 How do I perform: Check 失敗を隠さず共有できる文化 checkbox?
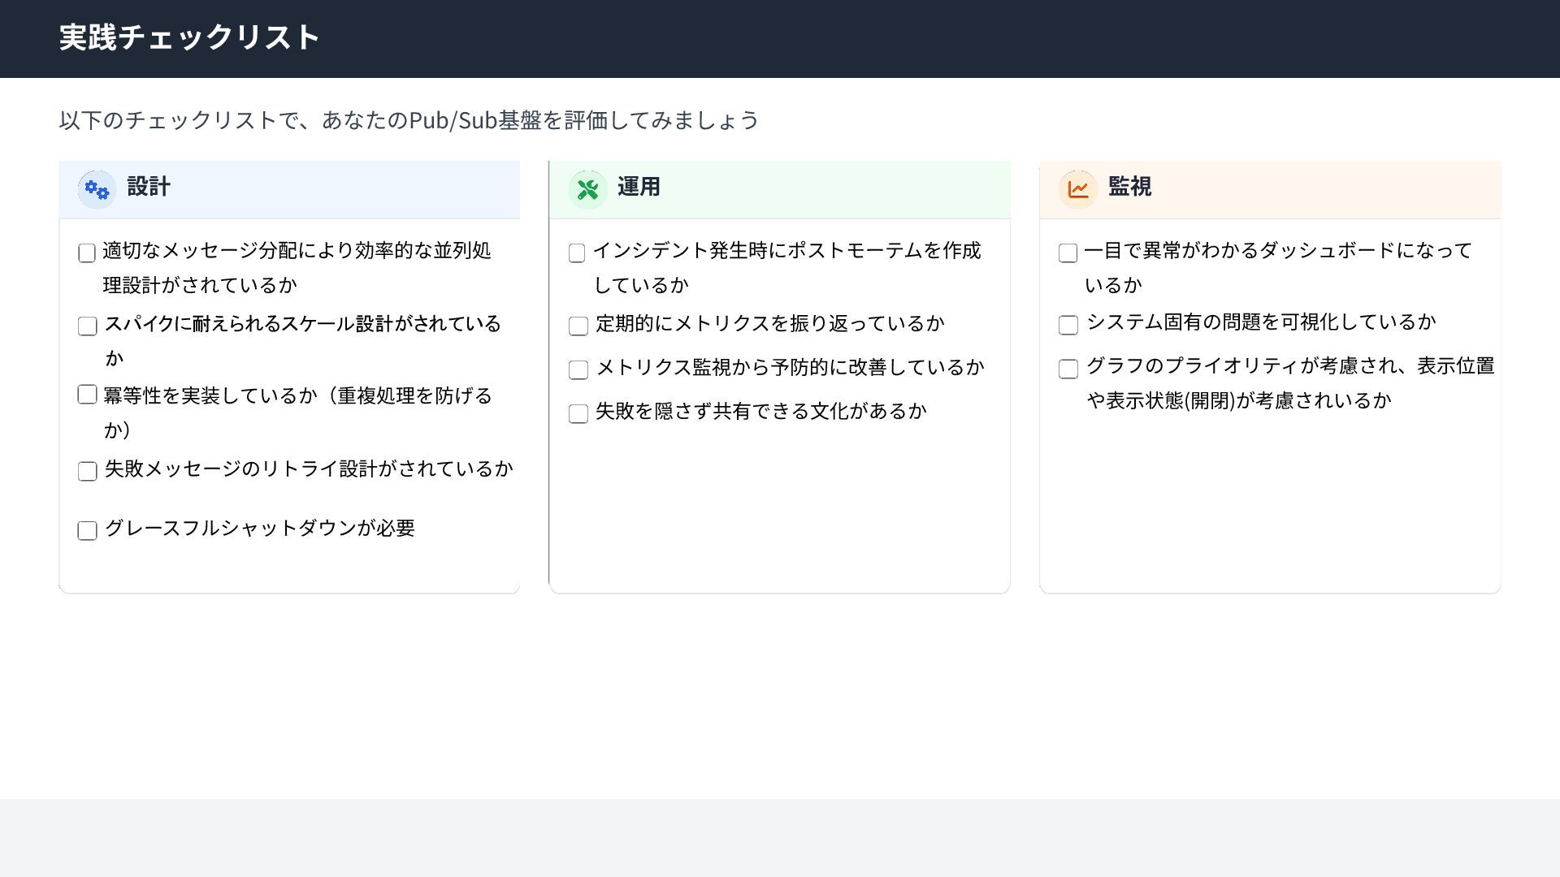(578, 414)
